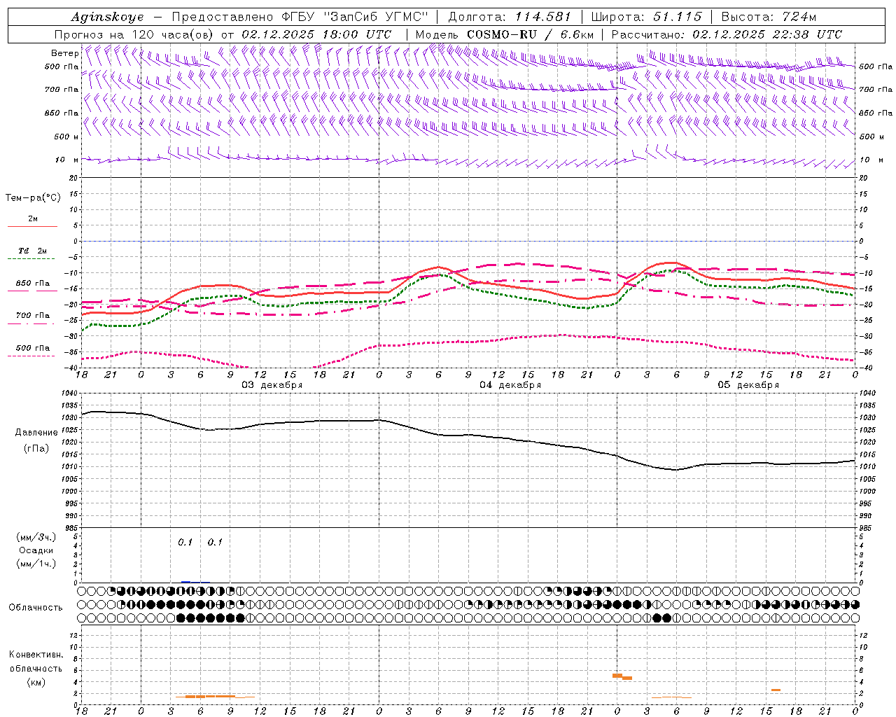Select the '500 м' wind level label on the left axis
The width and height of the screenshot is (896, 717).
66,137
